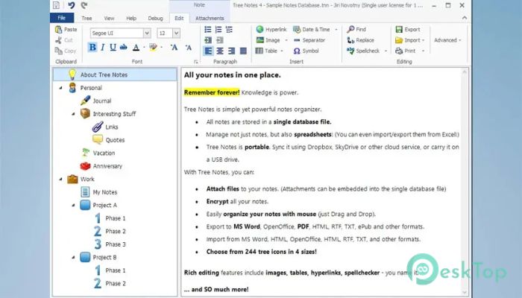Open Spellcheck dropdown arrow

pos(386,51)
